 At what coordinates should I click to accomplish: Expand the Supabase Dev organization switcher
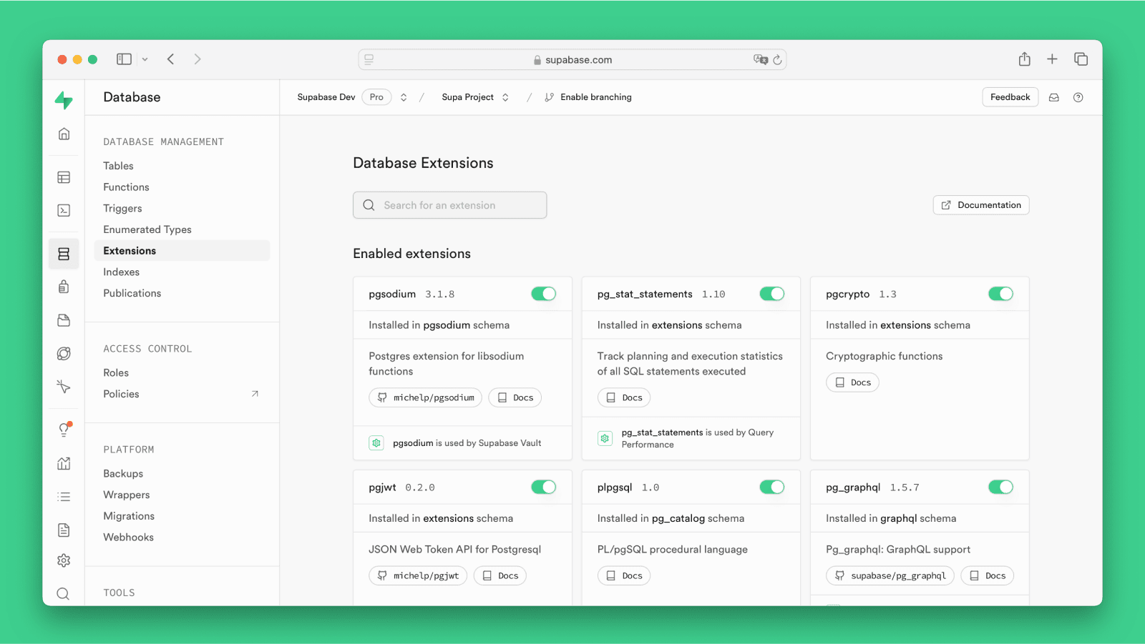(x=404, y=96)
